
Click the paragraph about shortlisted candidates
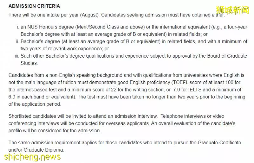(122, 123)
